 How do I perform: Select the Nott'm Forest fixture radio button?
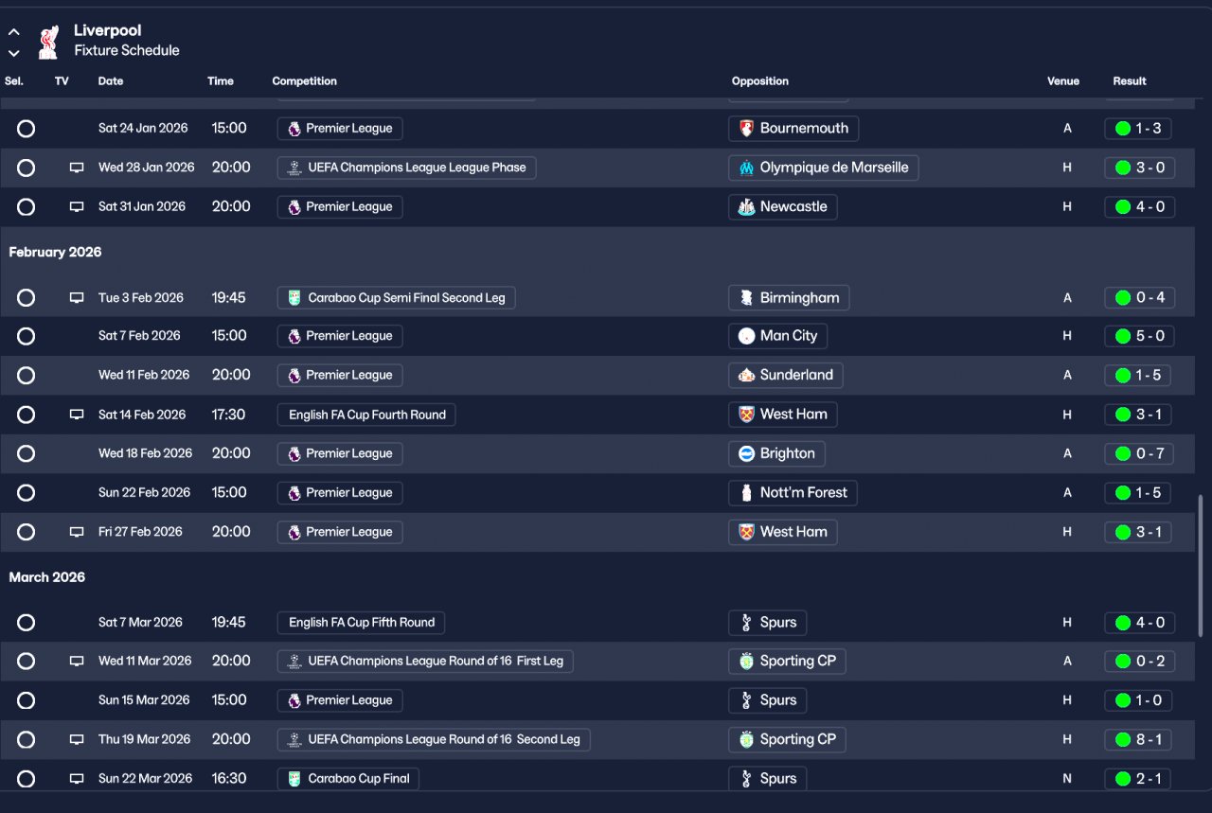(x=26, y=493)
